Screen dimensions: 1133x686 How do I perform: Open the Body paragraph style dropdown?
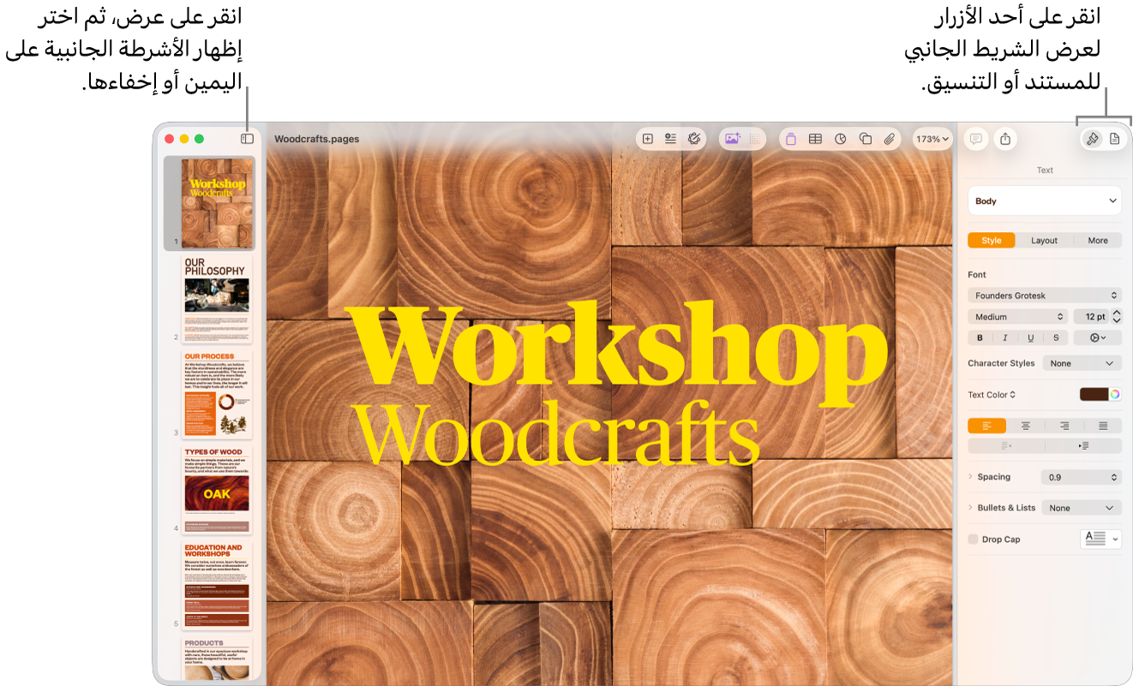(1045, 201)
